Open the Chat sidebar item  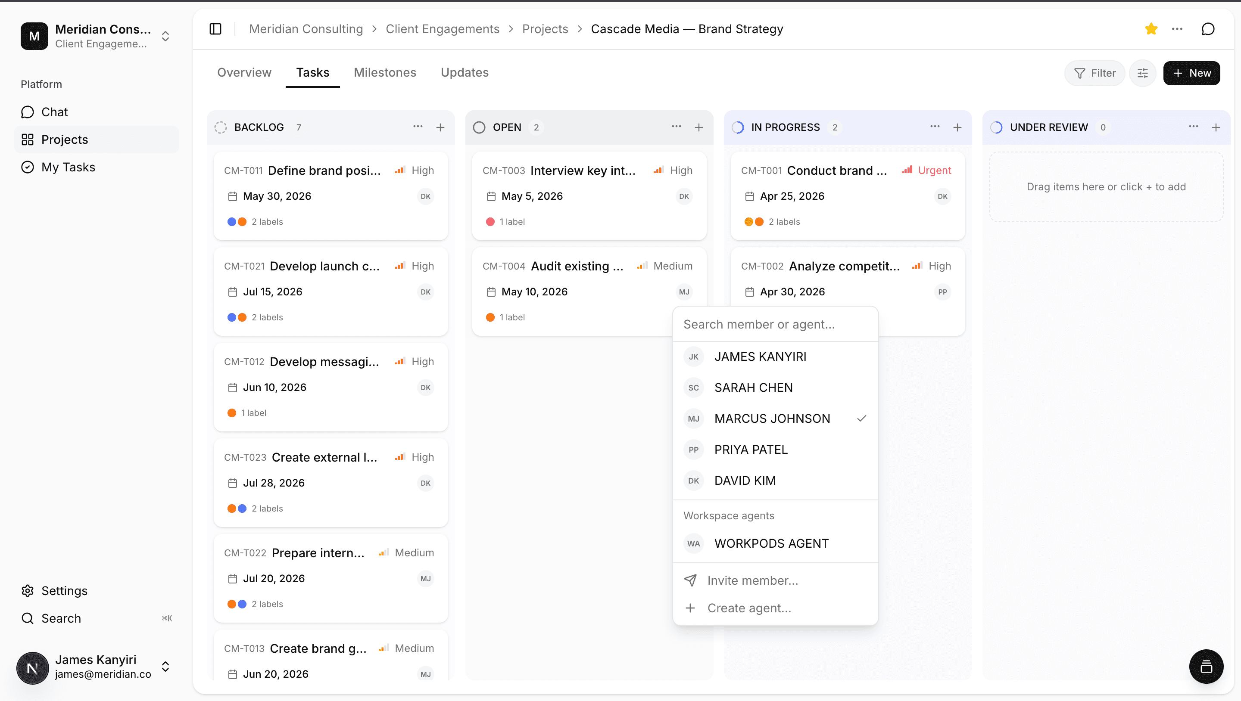tap(54, 112)
